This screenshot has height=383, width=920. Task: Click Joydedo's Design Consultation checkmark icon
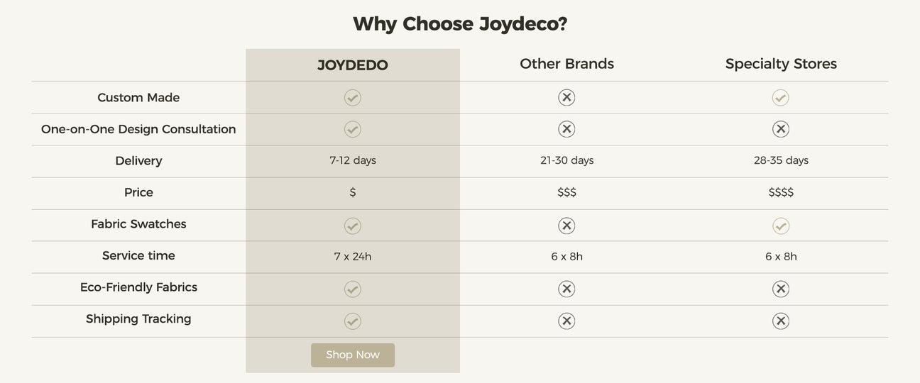[353, 129]
